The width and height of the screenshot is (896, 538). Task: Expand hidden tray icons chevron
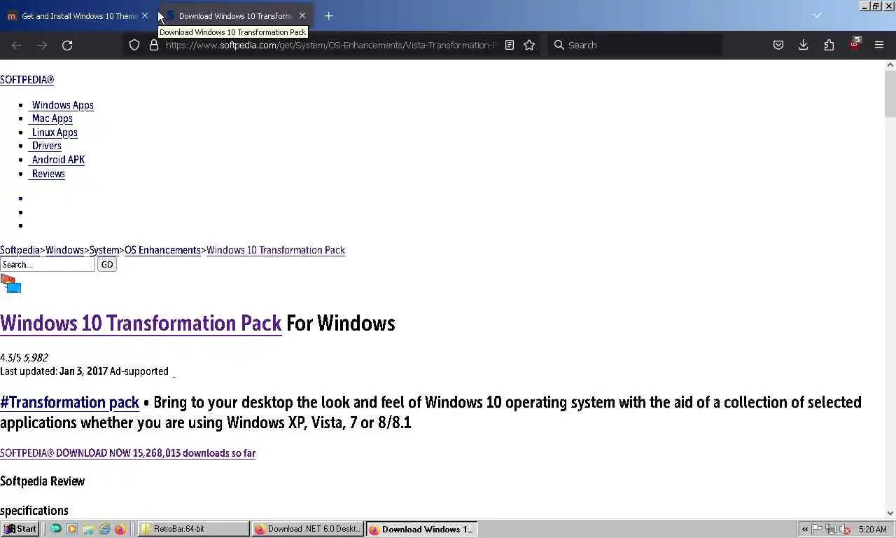[805, 529]
